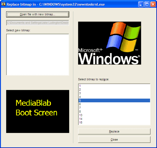Select bitmap 14 in replace list
This screenshot has height=148, width=157.
tap(114, 119)
